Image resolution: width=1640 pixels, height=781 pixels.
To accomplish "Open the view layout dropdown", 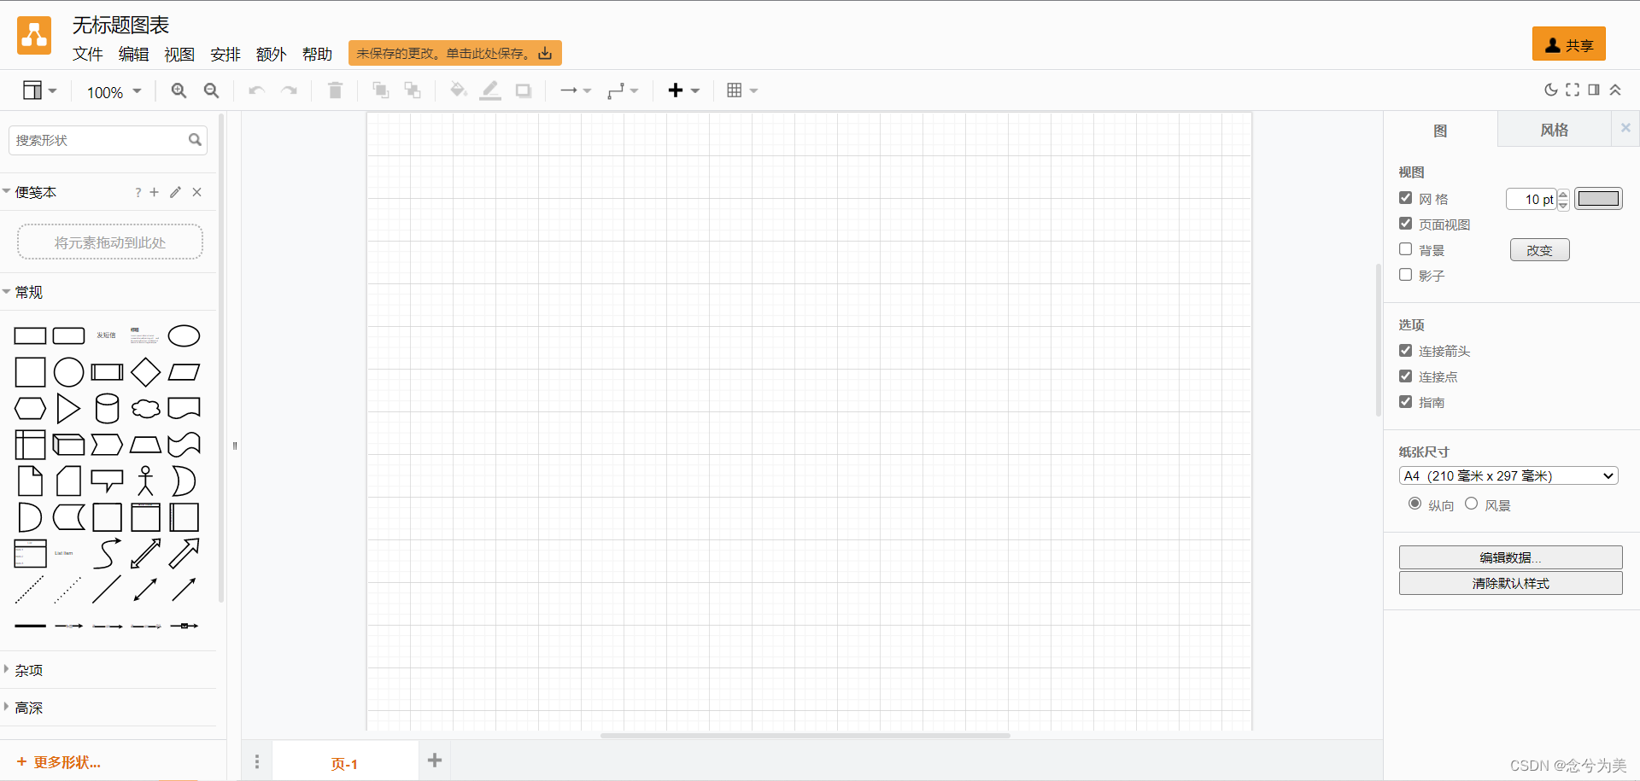I will pos(39,90).
